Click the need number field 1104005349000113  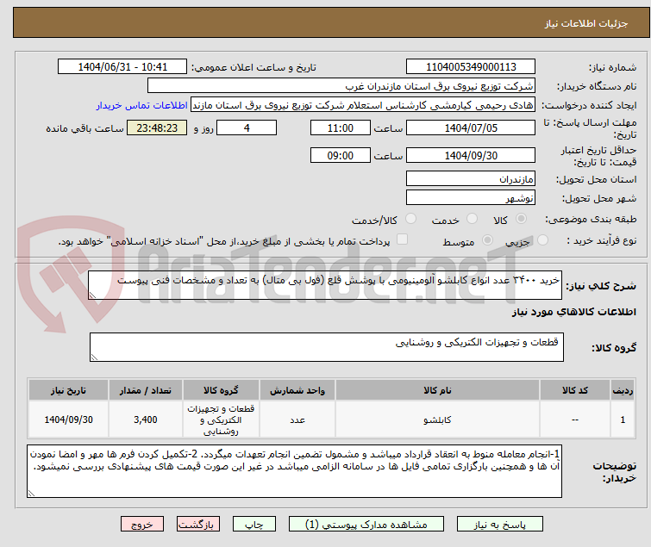coord(471,67)
